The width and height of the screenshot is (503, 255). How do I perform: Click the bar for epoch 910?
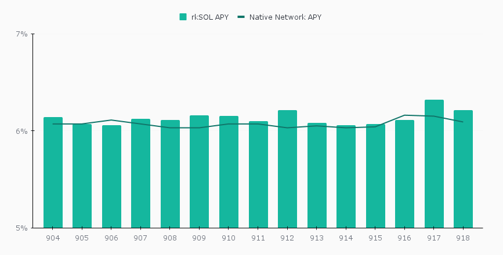pyautogui.click(x=229, y=172)
